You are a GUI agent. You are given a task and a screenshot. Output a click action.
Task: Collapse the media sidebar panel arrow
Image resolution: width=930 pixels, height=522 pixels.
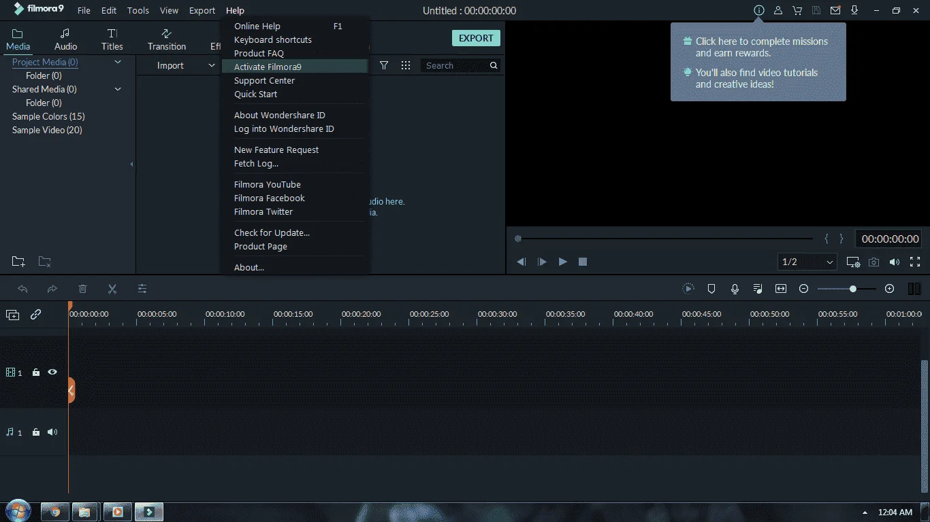(131, 164)
